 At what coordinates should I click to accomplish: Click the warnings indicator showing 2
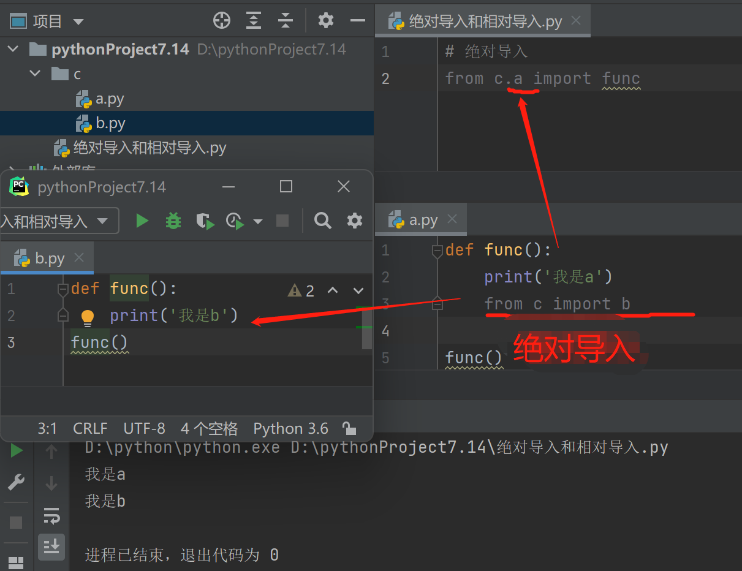click(x=301, y=290)
